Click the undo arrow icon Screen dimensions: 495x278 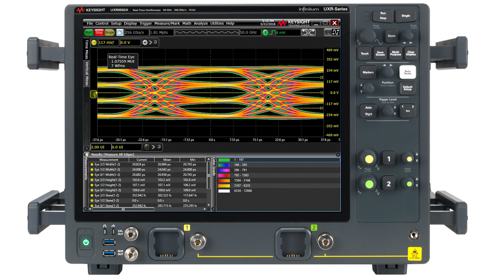click(304, 32)
